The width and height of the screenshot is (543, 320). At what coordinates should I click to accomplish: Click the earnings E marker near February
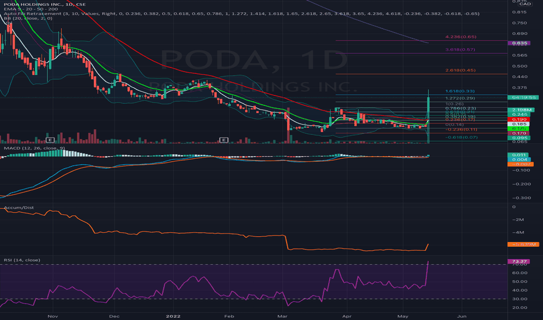[x=224, y=140]
